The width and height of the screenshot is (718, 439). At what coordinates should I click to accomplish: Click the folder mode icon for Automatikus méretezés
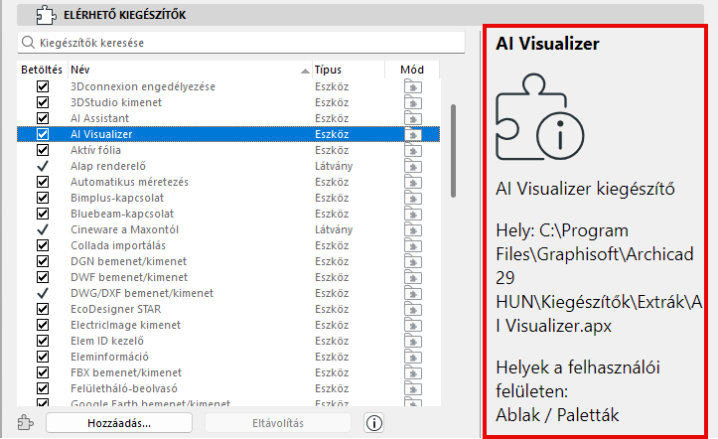(413, 182)
